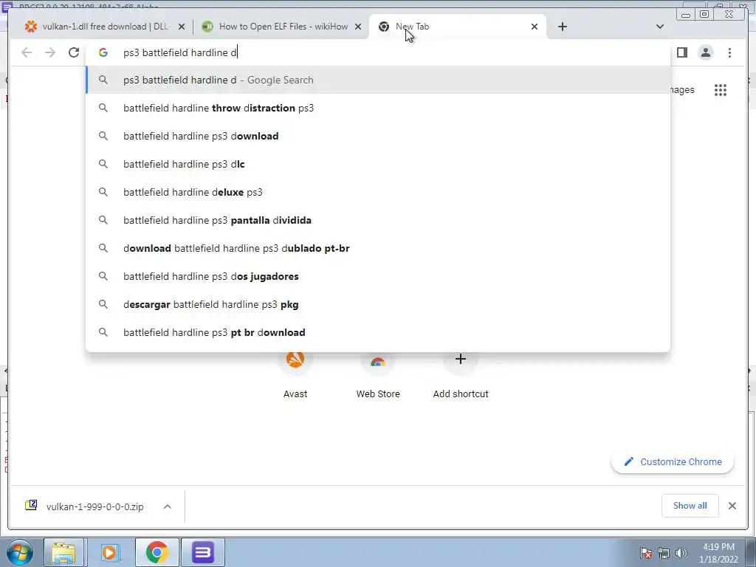Viewport: 756px width, 567px height.
Task: Choose 'battlefield hardline ps3 download' suggestion
Action: [378, 136]
